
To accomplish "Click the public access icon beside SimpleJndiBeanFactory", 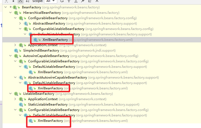I will pos(20,50).
